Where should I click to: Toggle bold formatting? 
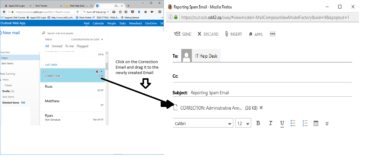click(x=258, y=123)
